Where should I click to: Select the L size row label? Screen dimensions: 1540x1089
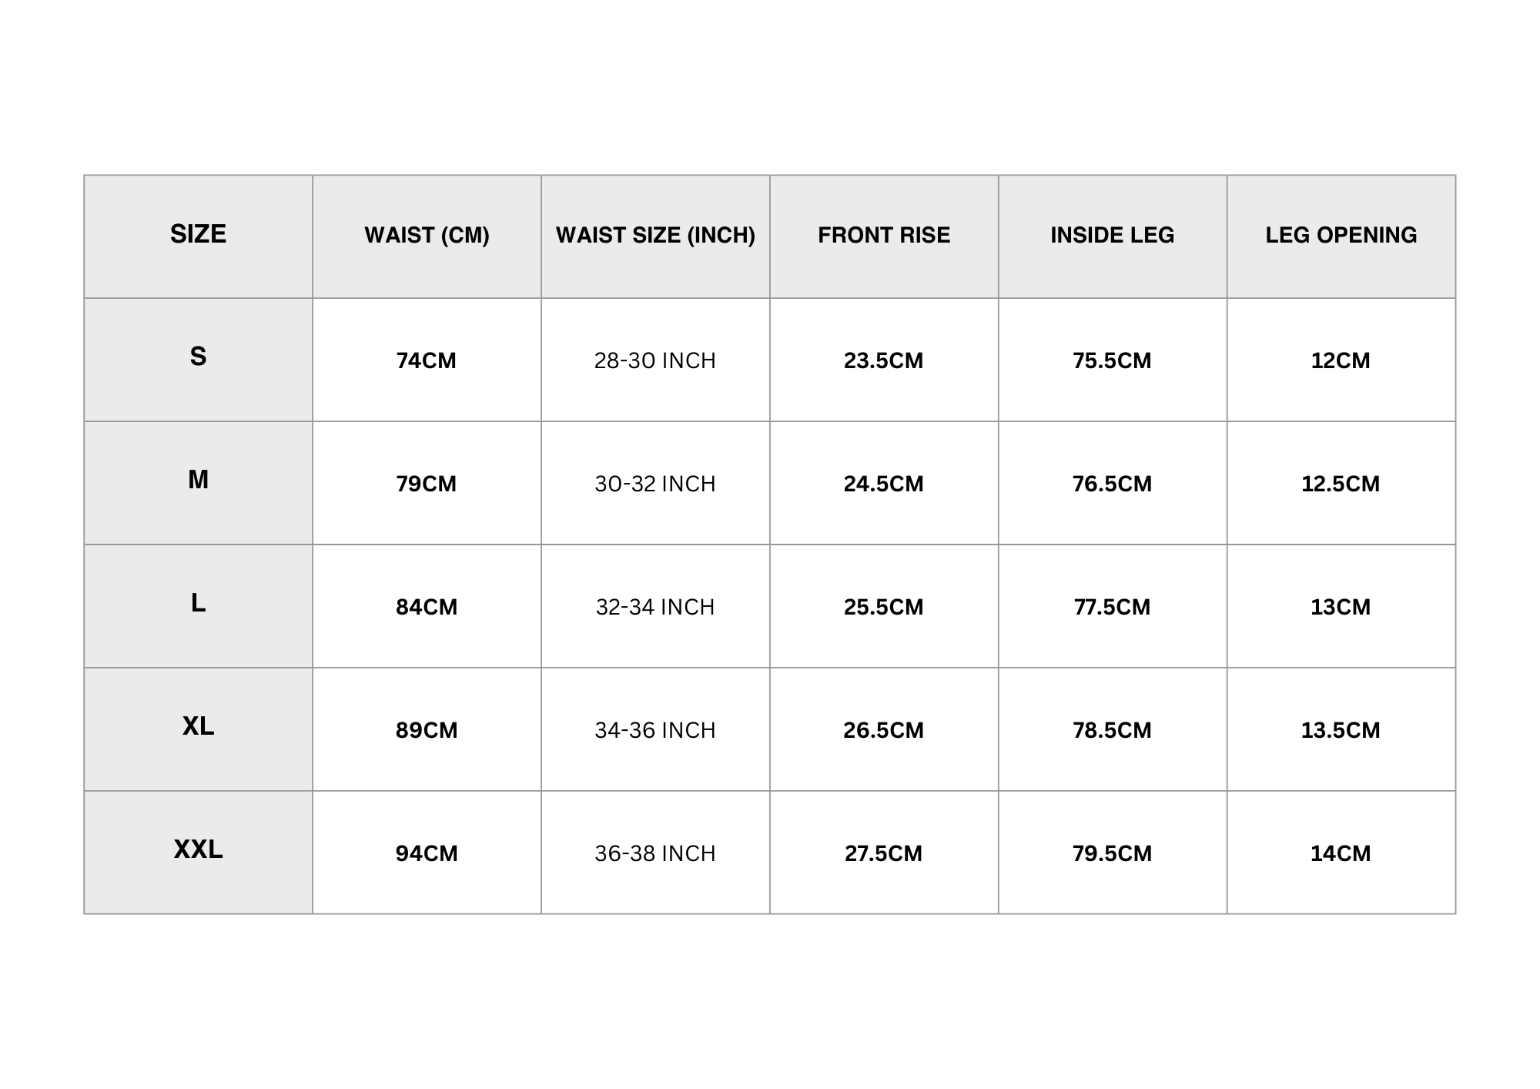point(198,603)
